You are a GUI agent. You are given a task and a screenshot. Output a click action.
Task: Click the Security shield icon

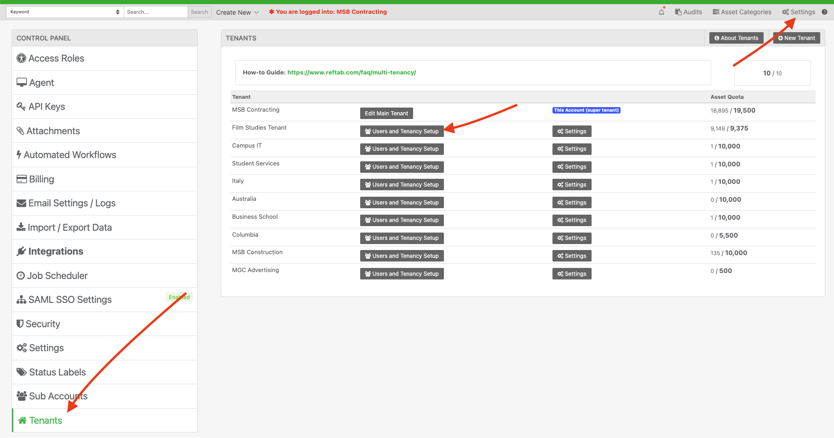tap(20, 324)
